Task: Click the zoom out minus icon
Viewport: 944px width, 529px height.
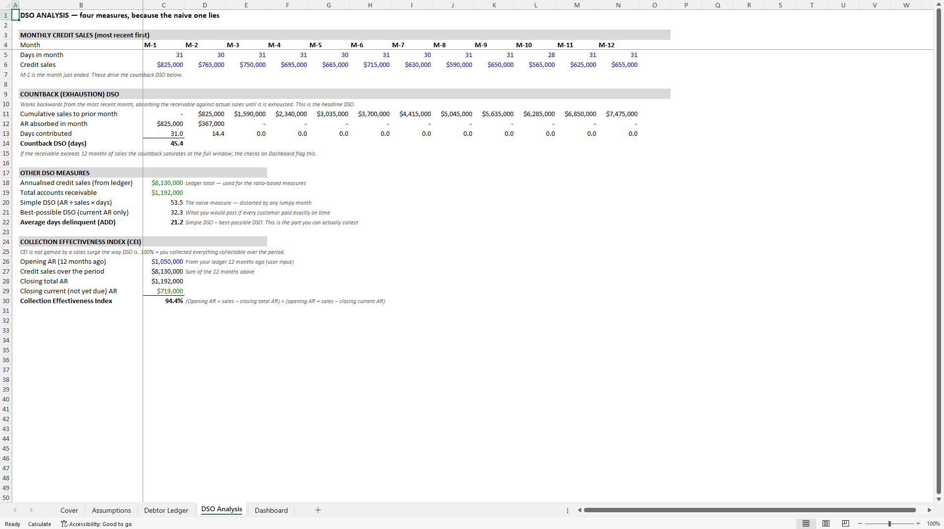Action: pyautogui.click(x=860, y=524)
